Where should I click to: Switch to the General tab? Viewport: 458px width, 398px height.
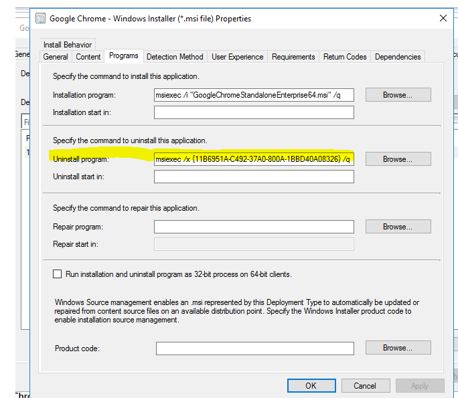pyautogui.click(x=56, y=57)
